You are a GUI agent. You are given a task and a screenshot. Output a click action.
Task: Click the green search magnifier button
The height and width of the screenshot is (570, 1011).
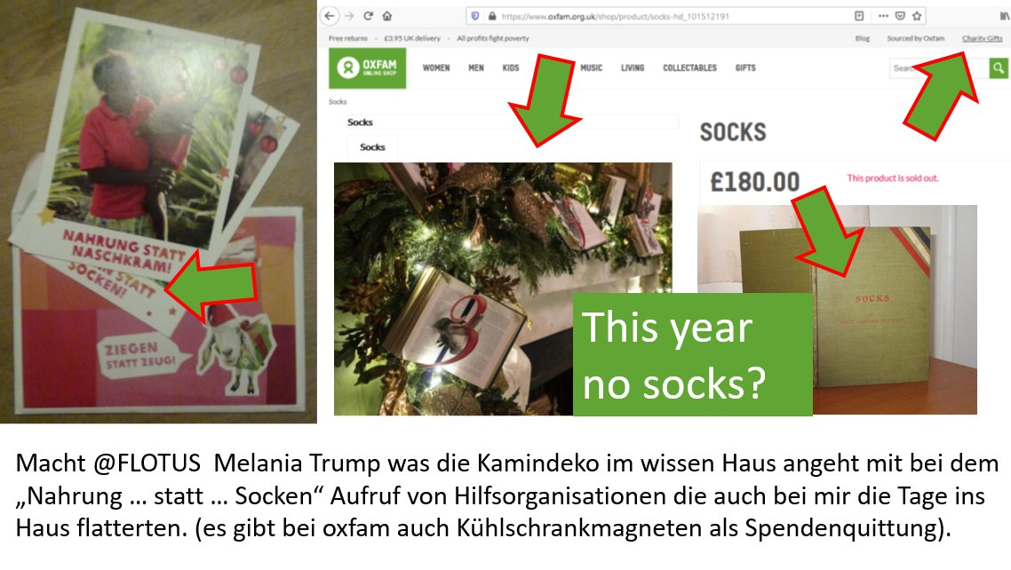click(998, 67)
